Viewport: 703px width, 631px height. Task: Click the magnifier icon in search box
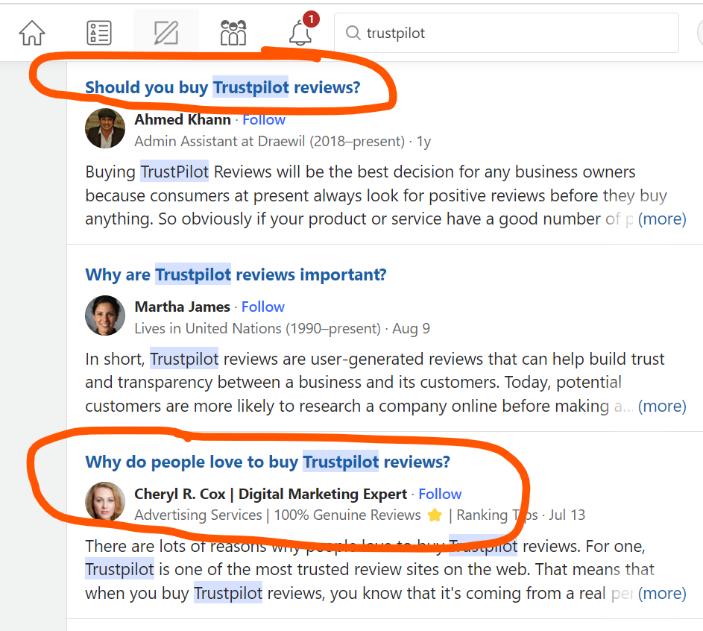pyautogui.click(x=353, y=33)
